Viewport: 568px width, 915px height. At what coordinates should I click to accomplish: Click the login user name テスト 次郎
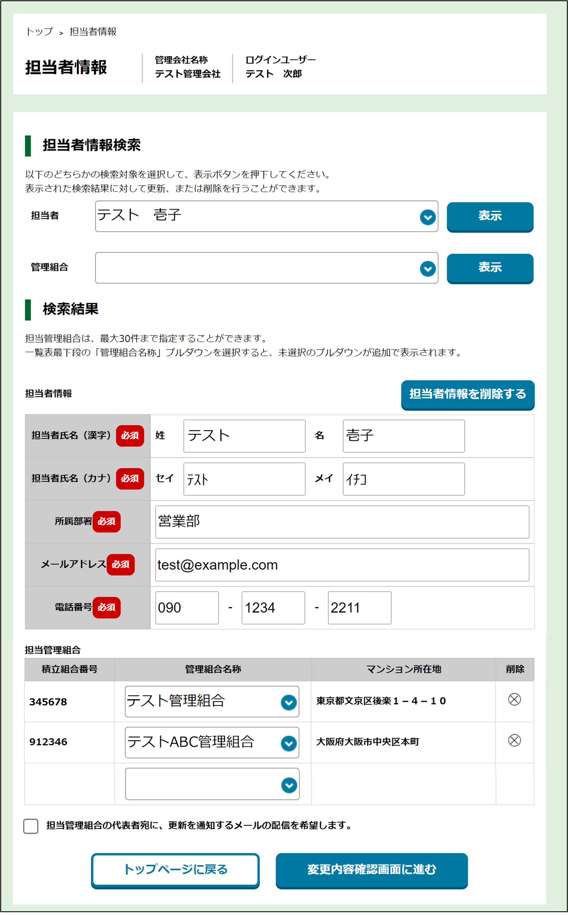(x=274, y=74)
